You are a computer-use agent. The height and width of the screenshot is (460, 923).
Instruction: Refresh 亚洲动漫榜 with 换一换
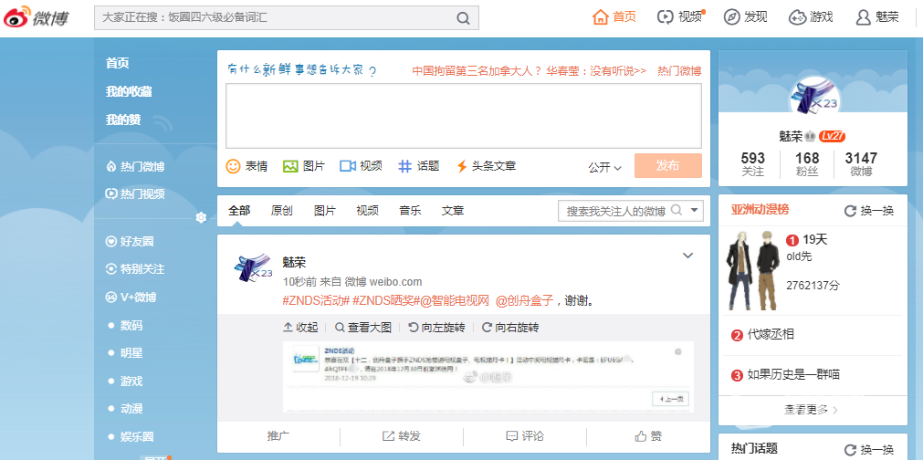tap(869, 211)
